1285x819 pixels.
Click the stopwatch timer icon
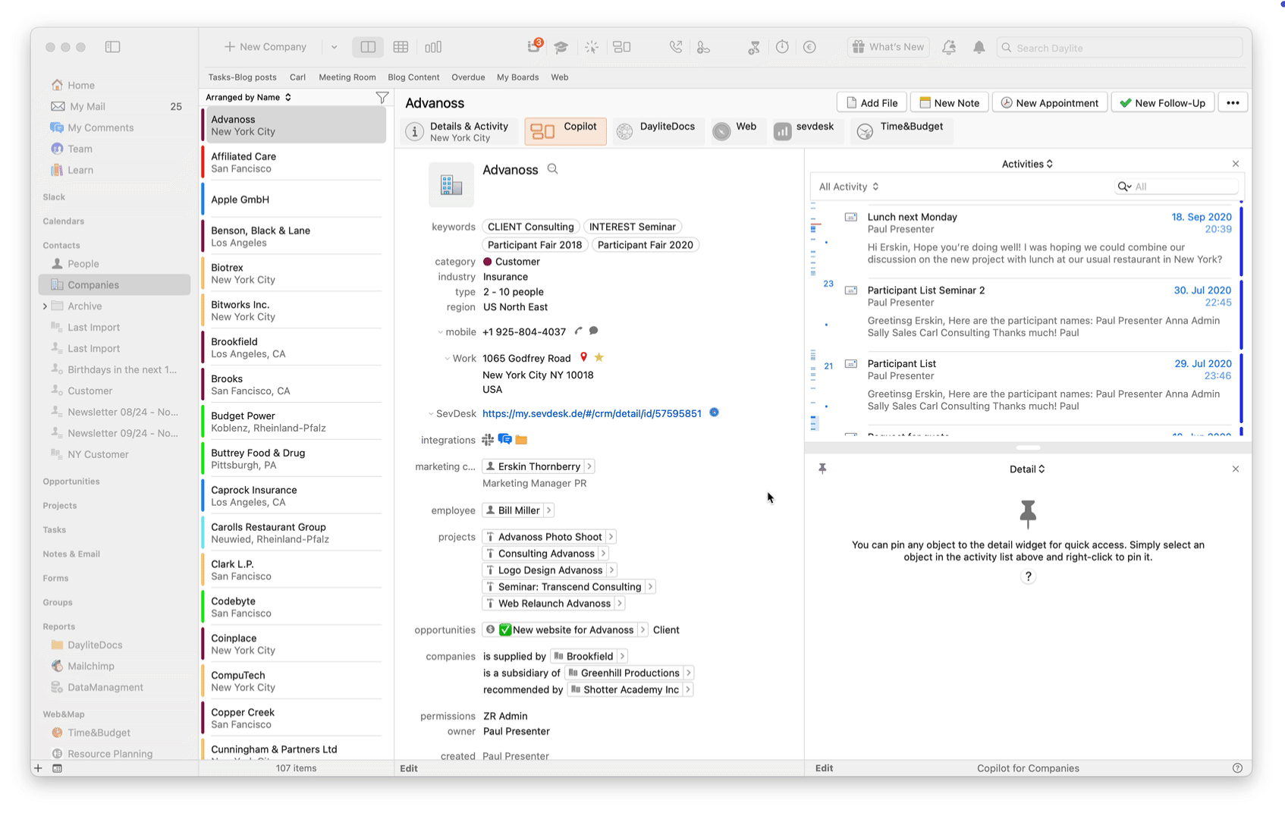(782, 47)
